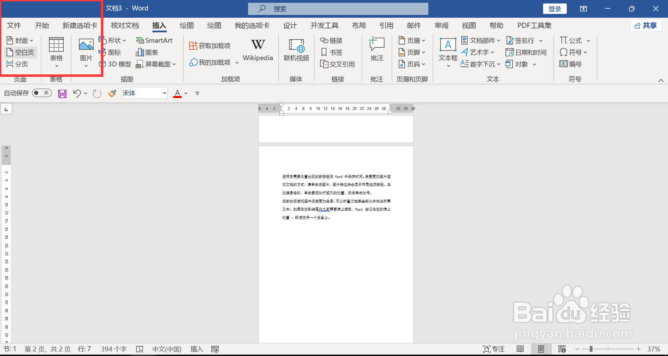Add a comment (批注)
This screenshot has height=356, width=668.
(377, 50)
